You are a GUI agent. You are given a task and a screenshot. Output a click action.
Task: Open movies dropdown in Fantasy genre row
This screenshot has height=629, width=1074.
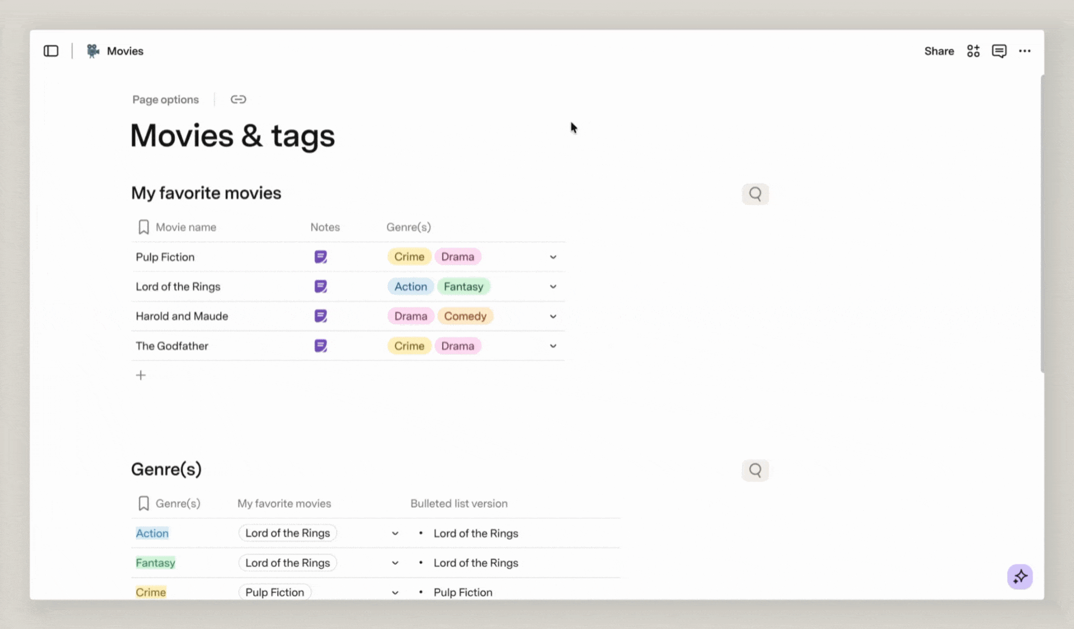click(x=395, y=563)
